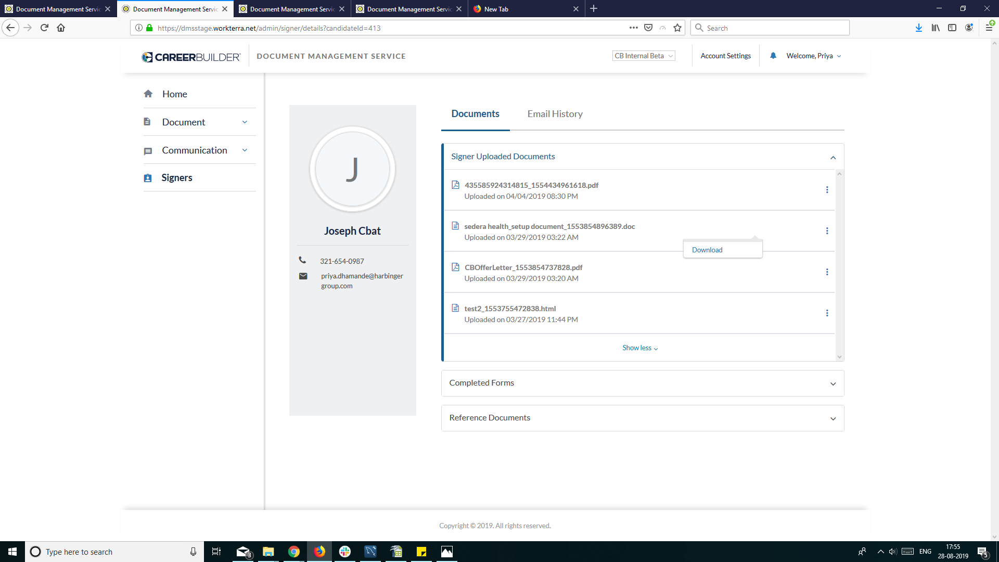Image resolution: width=999 pixels, height=562 pixels.
Task: Open the CB Internal Beta dropdown
Action: [x=644, y=56]
